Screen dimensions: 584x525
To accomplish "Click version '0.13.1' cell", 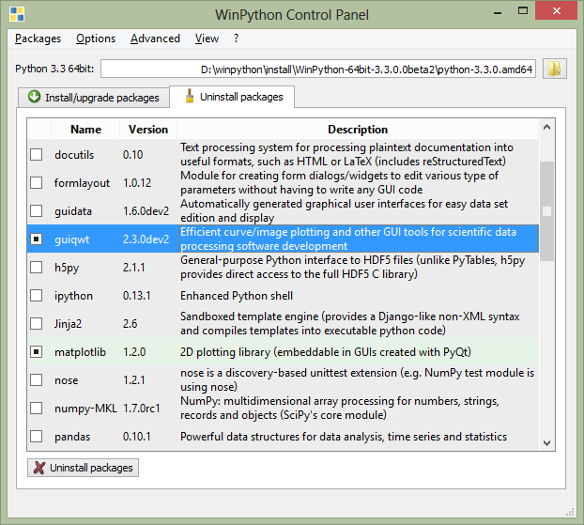I will (137, 296).
